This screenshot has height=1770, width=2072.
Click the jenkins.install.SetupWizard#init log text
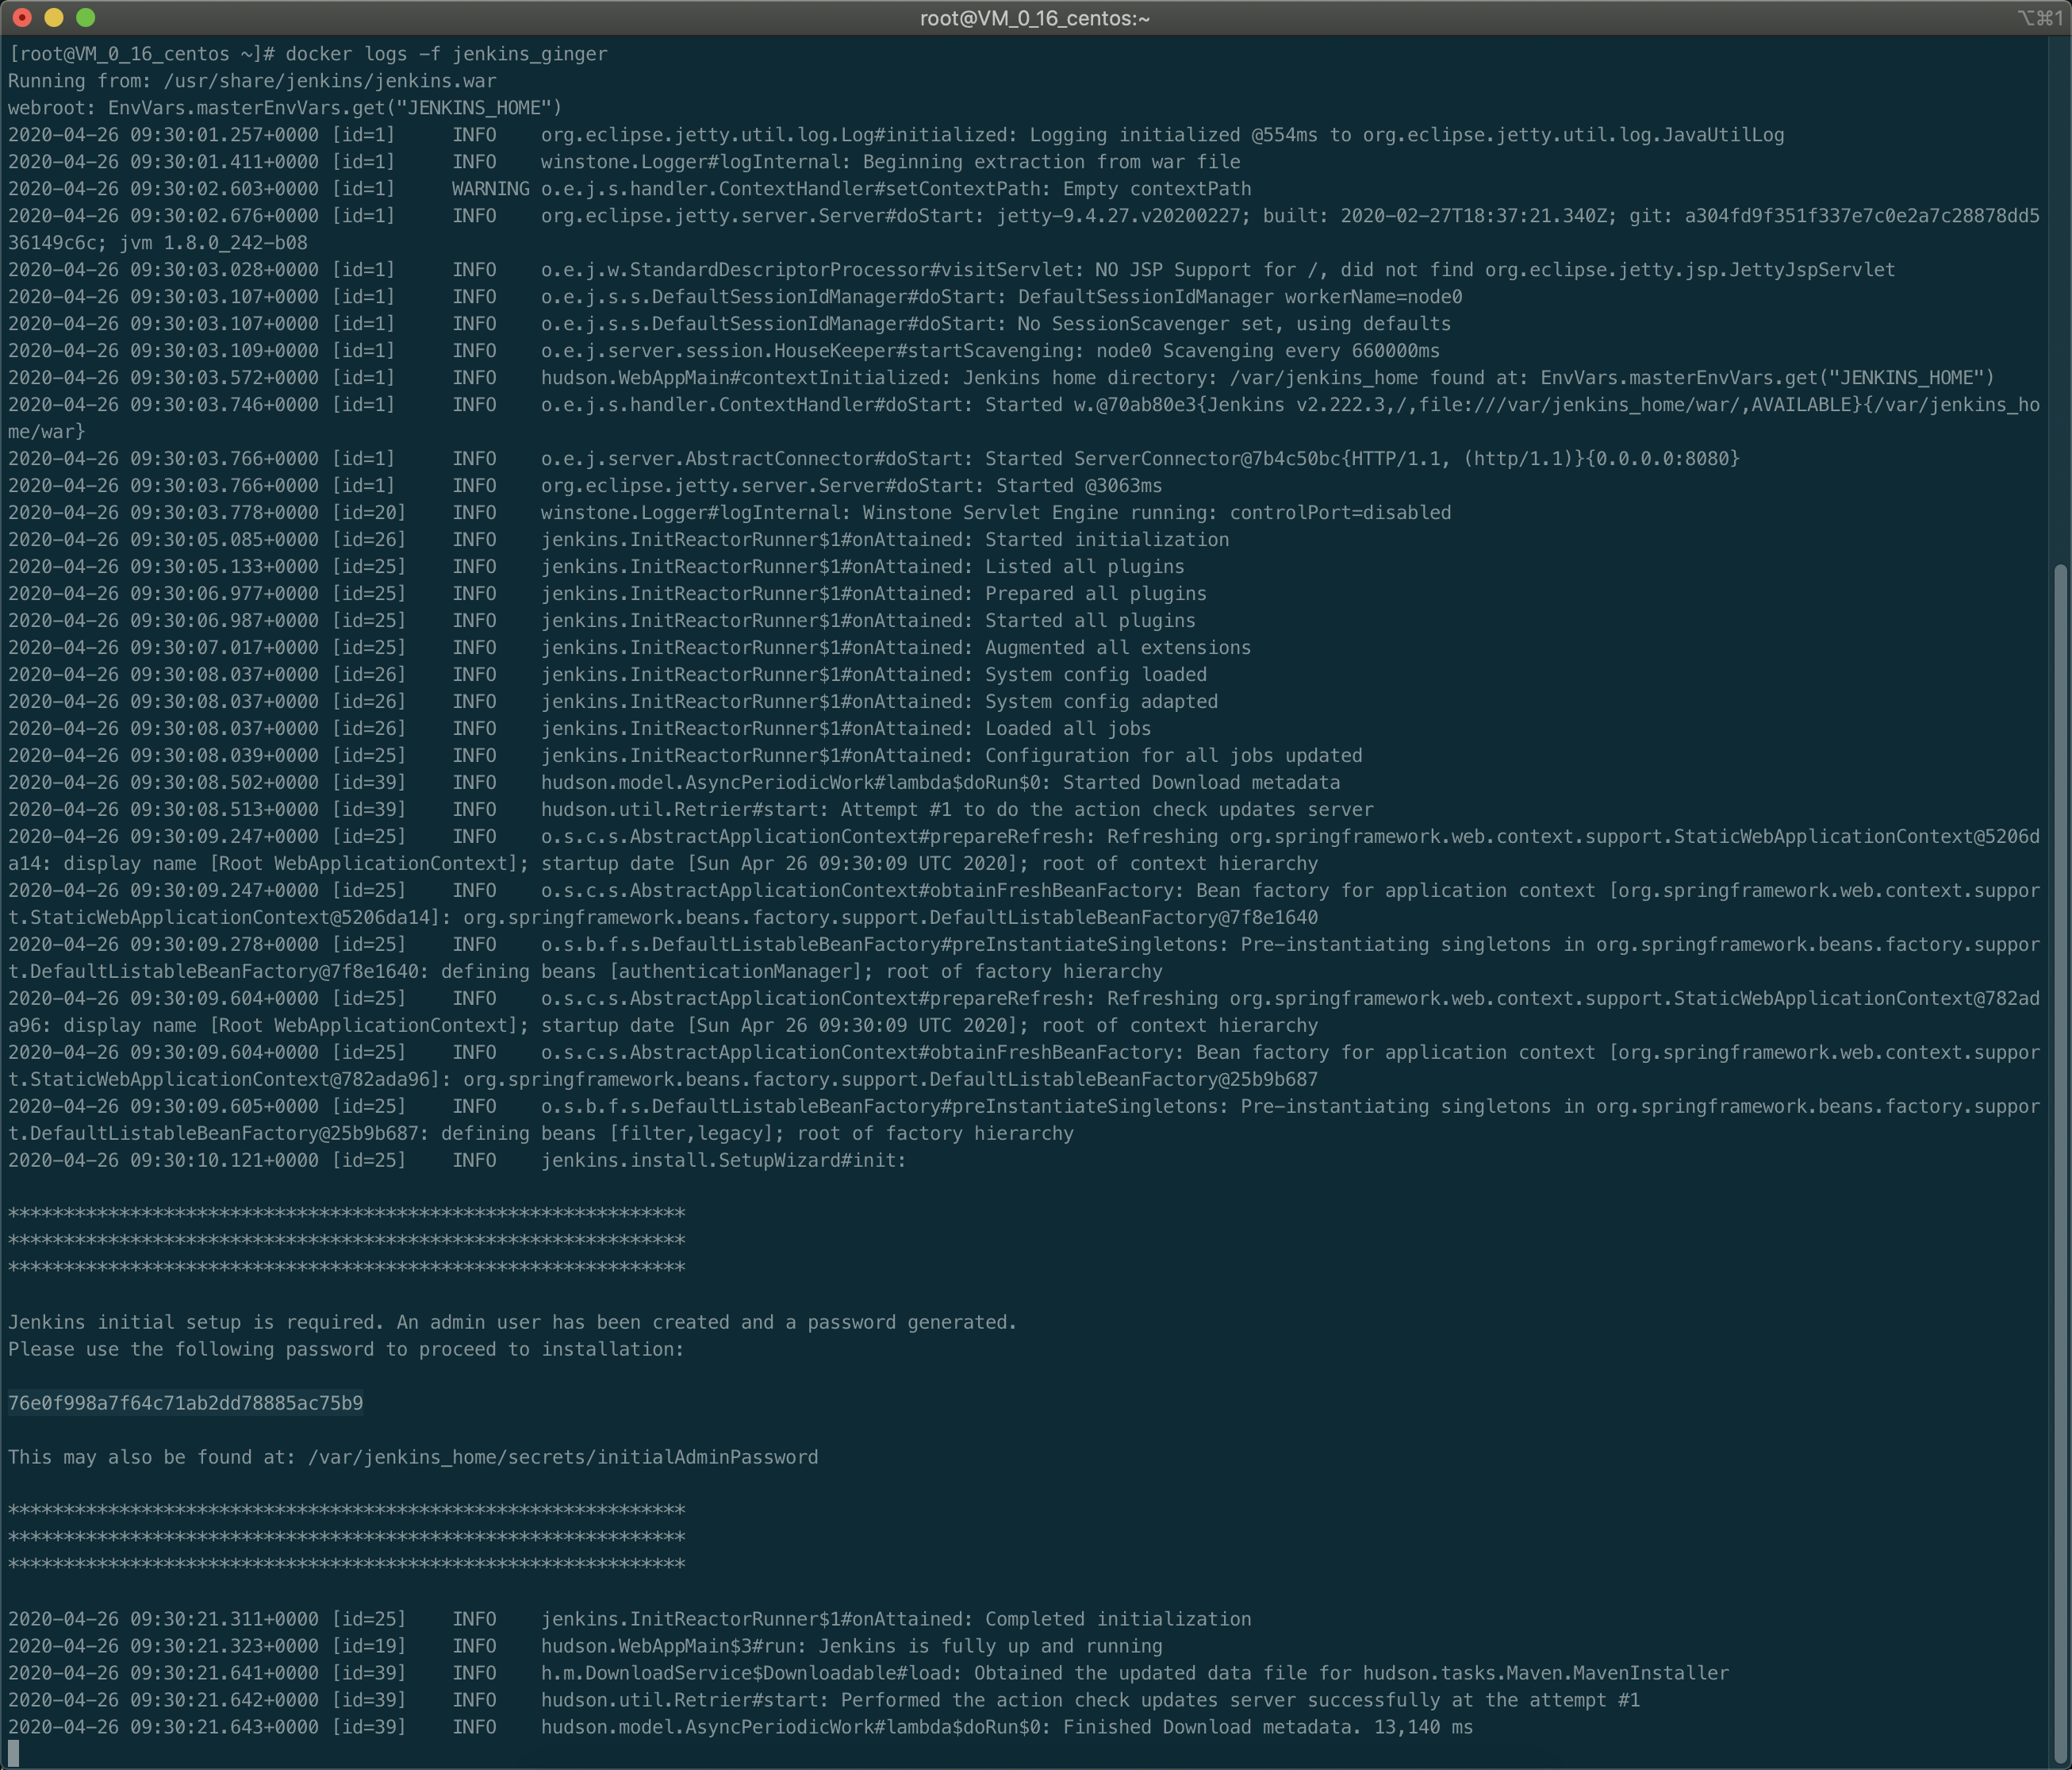[x=723, y=1160]
